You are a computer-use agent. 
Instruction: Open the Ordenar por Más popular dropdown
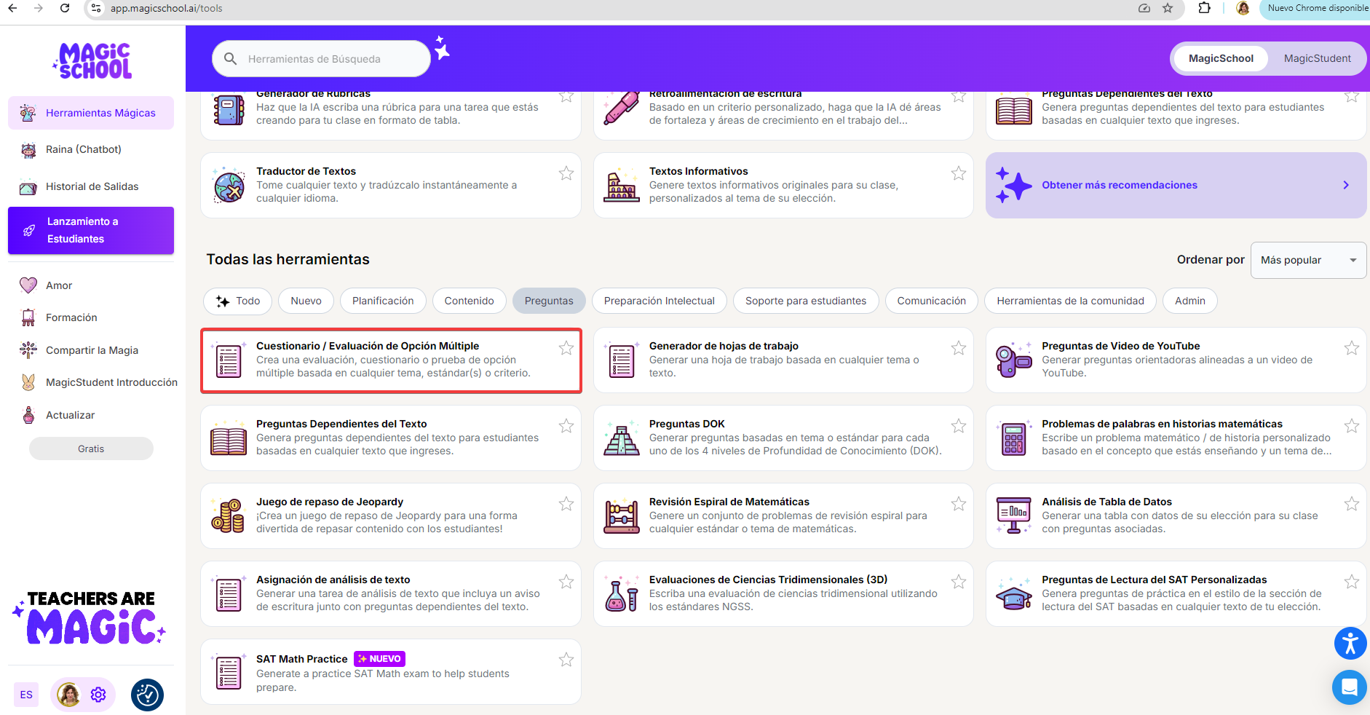pos(1307,260)
